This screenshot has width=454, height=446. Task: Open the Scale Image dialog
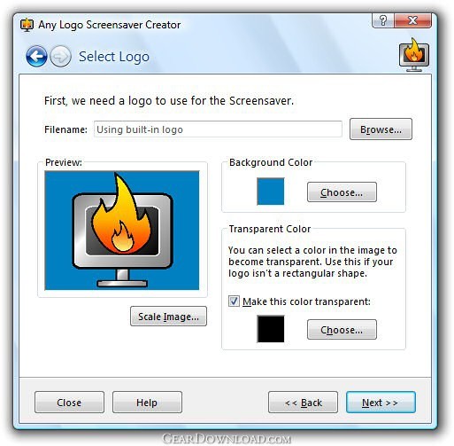coord(168,317)
